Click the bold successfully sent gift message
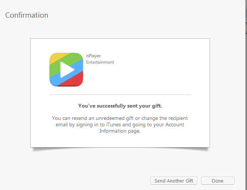This screenshot has width=247, height=190. point(120,106)
